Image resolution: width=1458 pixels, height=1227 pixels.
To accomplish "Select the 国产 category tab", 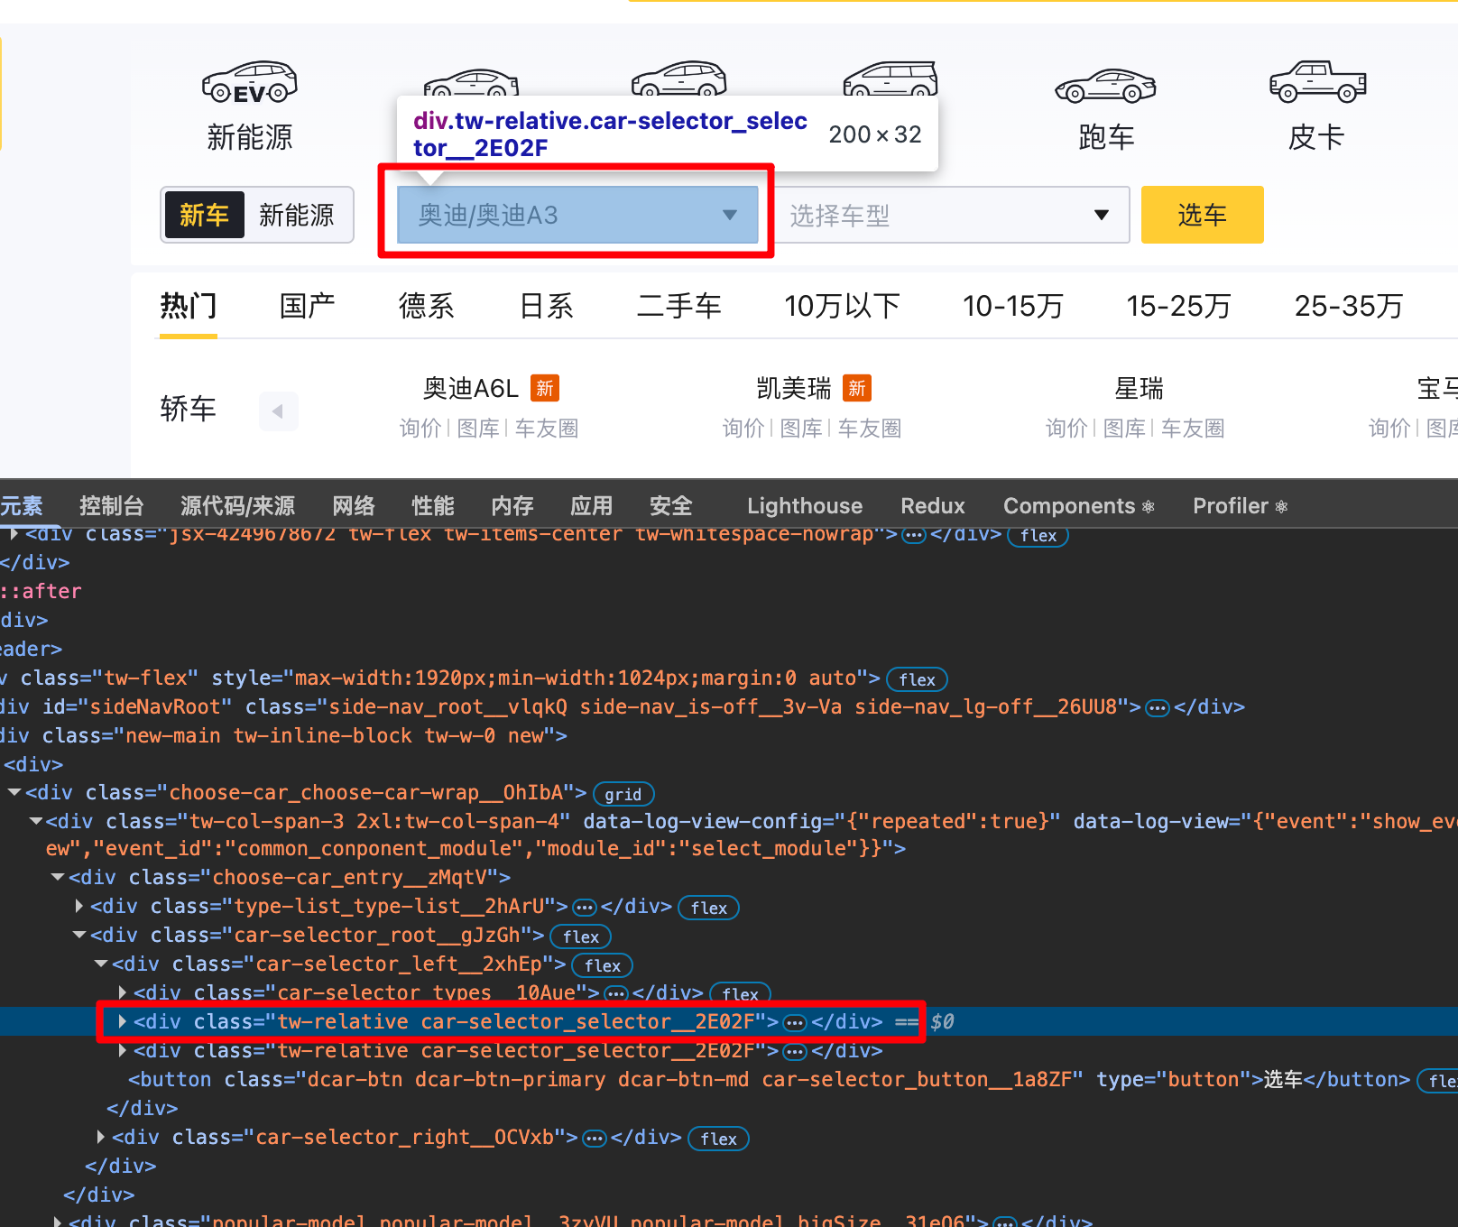I will [308, 307].
